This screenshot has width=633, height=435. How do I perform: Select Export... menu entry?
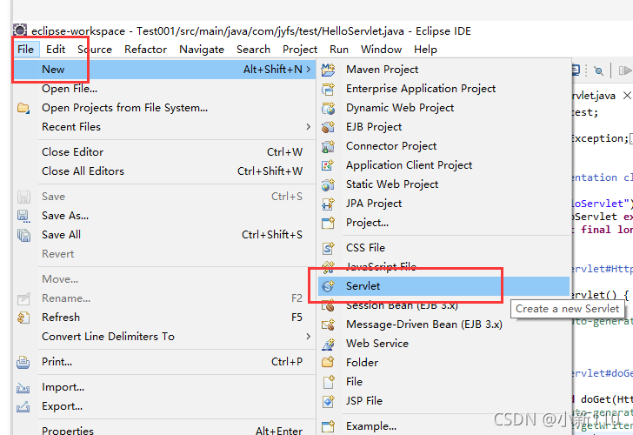[x=164, y=406]
